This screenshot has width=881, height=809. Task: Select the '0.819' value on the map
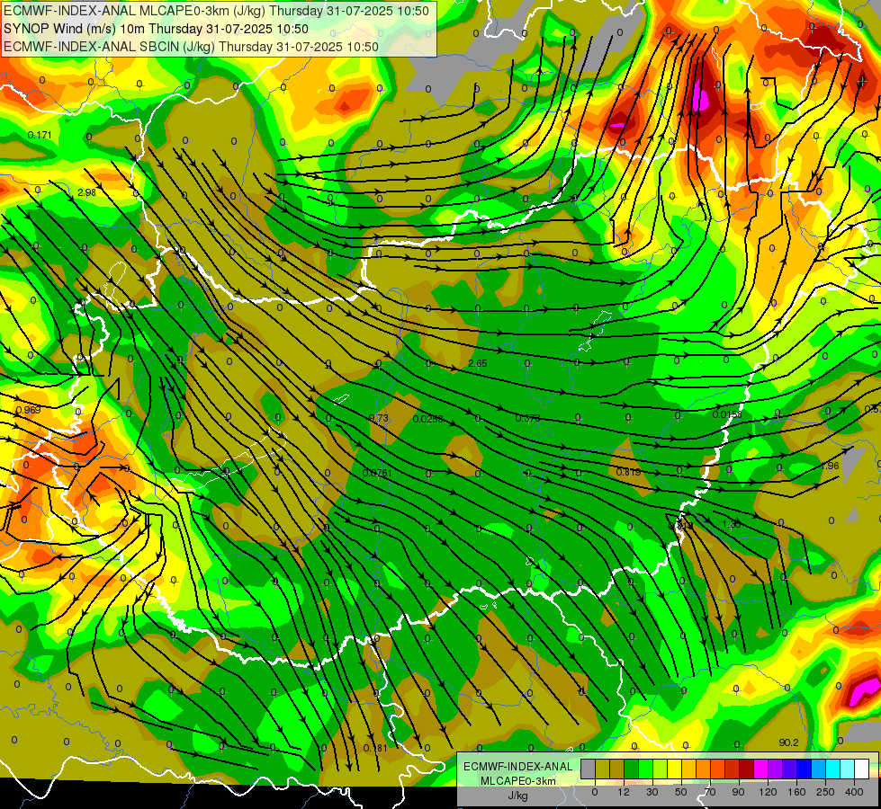click(628, 472)
